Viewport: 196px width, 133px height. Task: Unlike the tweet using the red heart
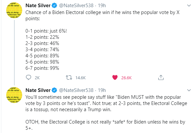(115, 78)
